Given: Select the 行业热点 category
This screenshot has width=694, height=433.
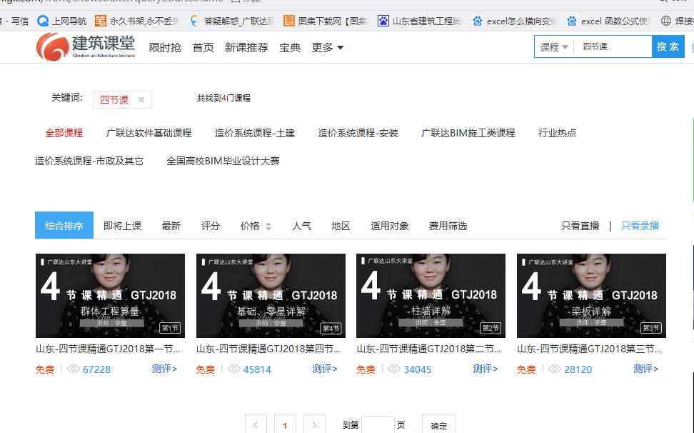Looking at the screenshot, I should (x=557, y=133).
